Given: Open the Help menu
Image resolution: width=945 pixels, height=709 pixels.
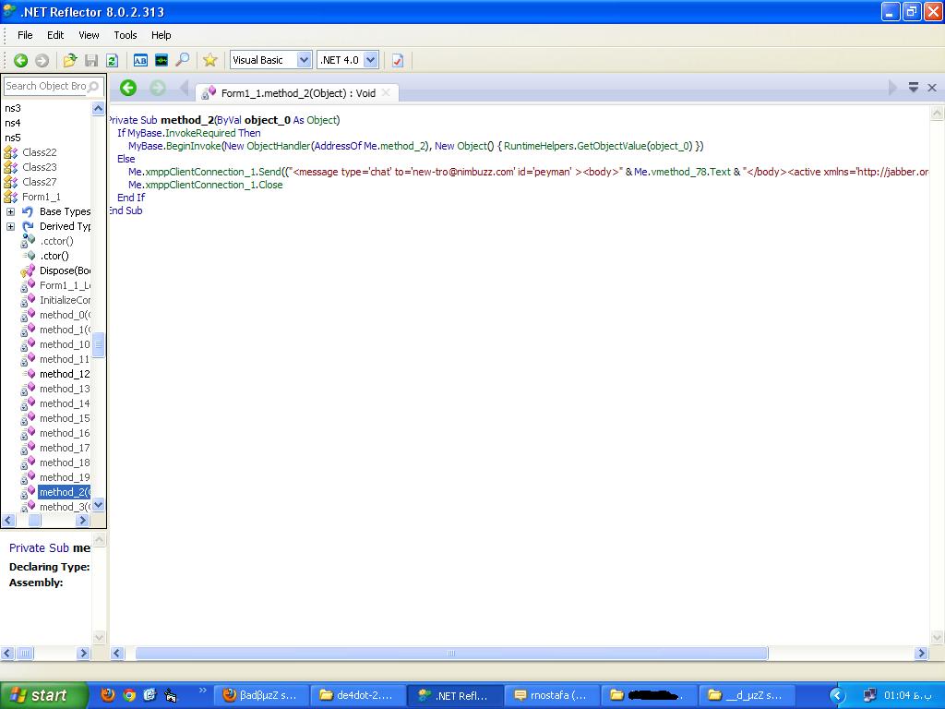Looking at the screenshot, I should click(x=161, y=35).
